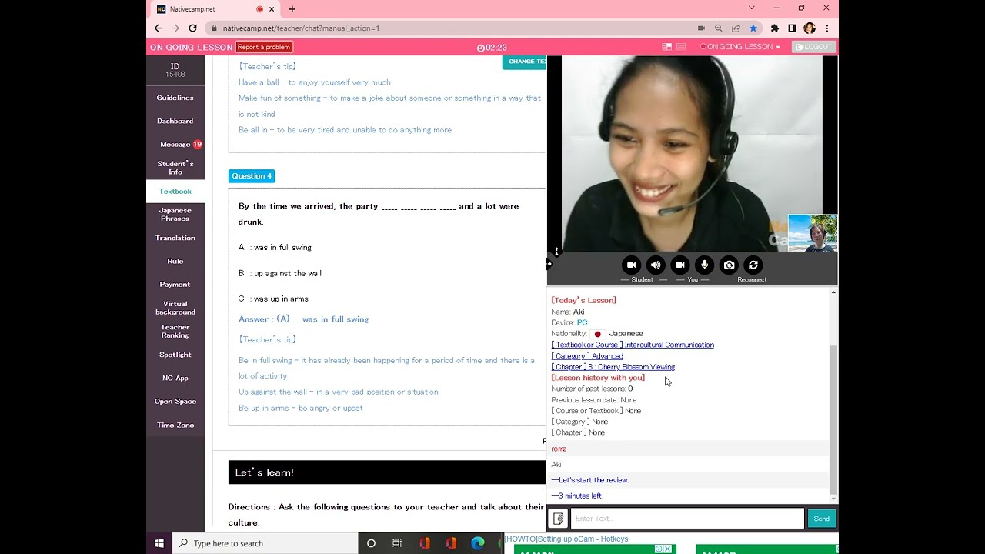Click the zoom magnifier icon in address bar
Image resolution: width=985 pixels, height=554 pixels.
719,28
